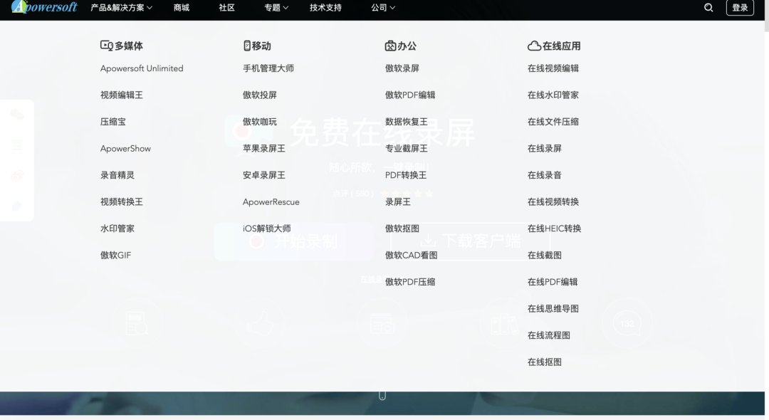Open 在线视频编辑 online app
Viewport: 769px width, 420px height.
tap(553, 68)
